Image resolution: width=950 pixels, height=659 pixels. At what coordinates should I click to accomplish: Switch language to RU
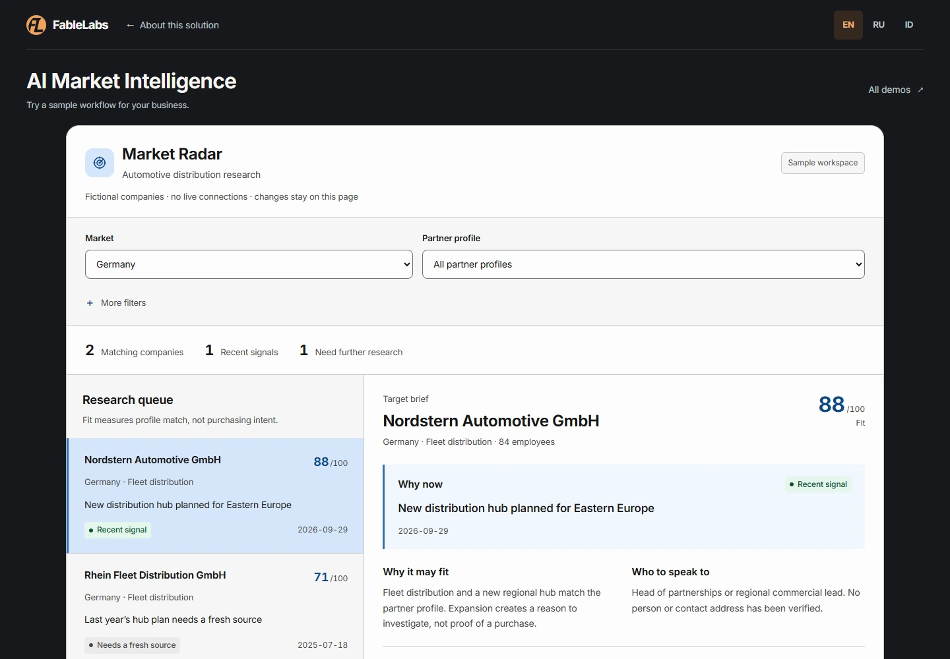(879, 25)
